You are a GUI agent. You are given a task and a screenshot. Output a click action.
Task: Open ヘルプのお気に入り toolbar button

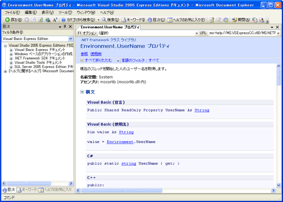[x=186, y=19]
